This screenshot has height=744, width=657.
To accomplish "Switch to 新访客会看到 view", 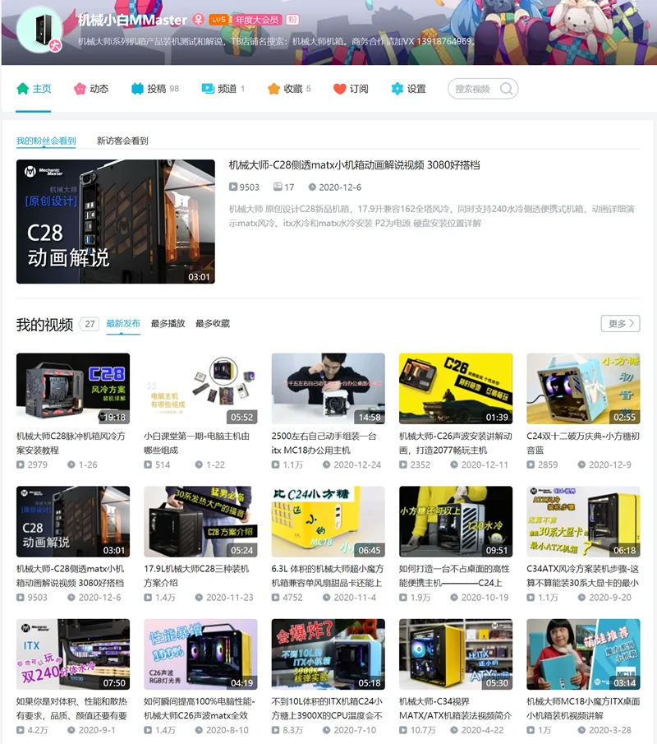I will point(122,141).
